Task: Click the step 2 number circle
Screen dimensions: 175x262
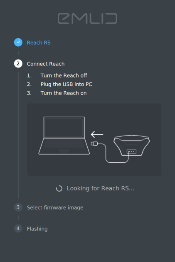Action: [x=18, y=64]
